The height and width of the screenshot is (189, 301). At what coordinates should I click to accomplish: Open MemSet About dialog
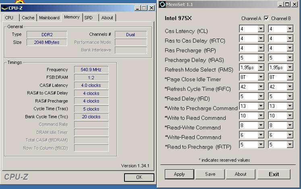point(240,174)
